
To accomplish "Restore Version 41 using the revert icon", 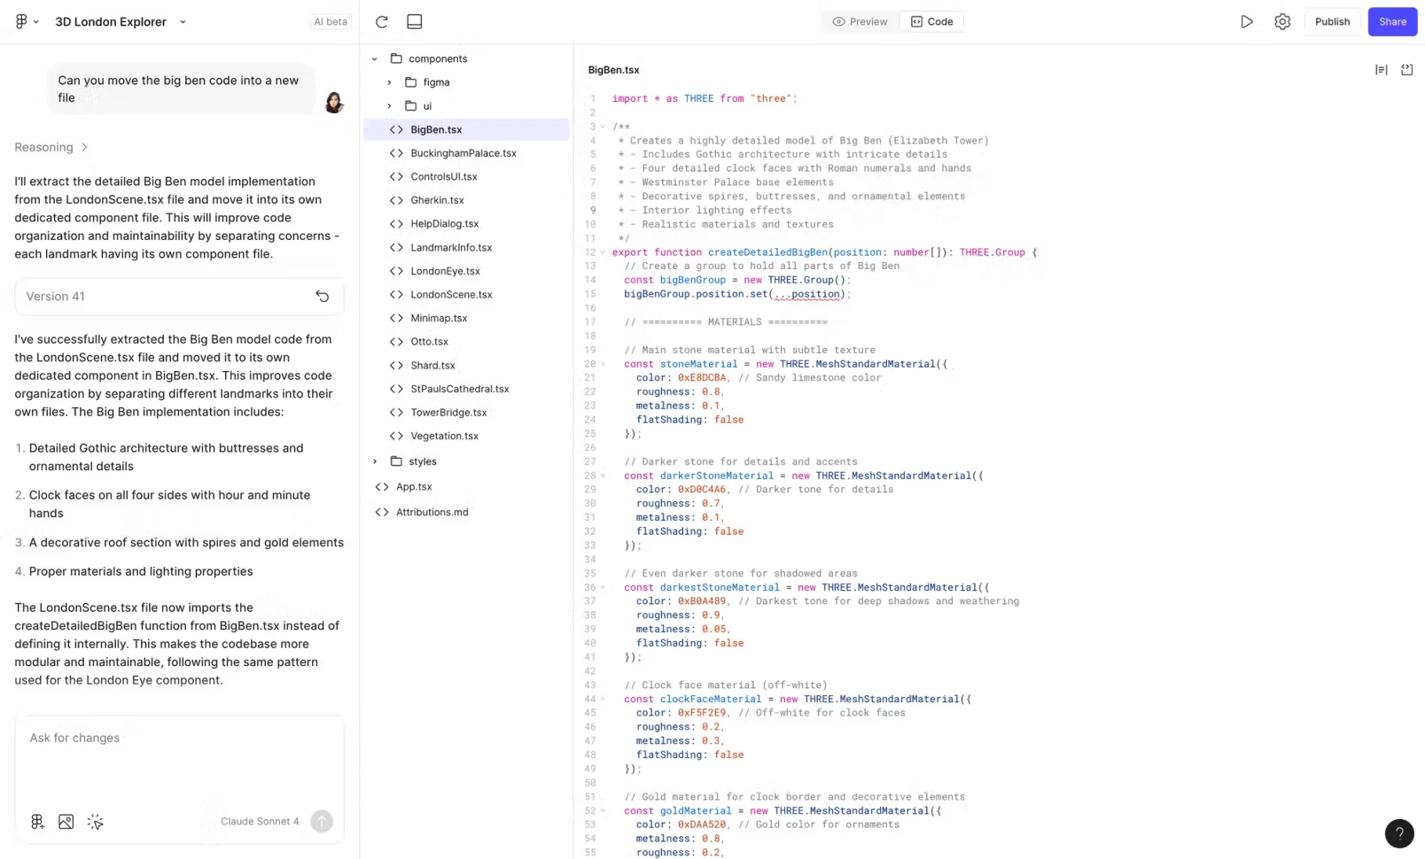I will 323,297.
